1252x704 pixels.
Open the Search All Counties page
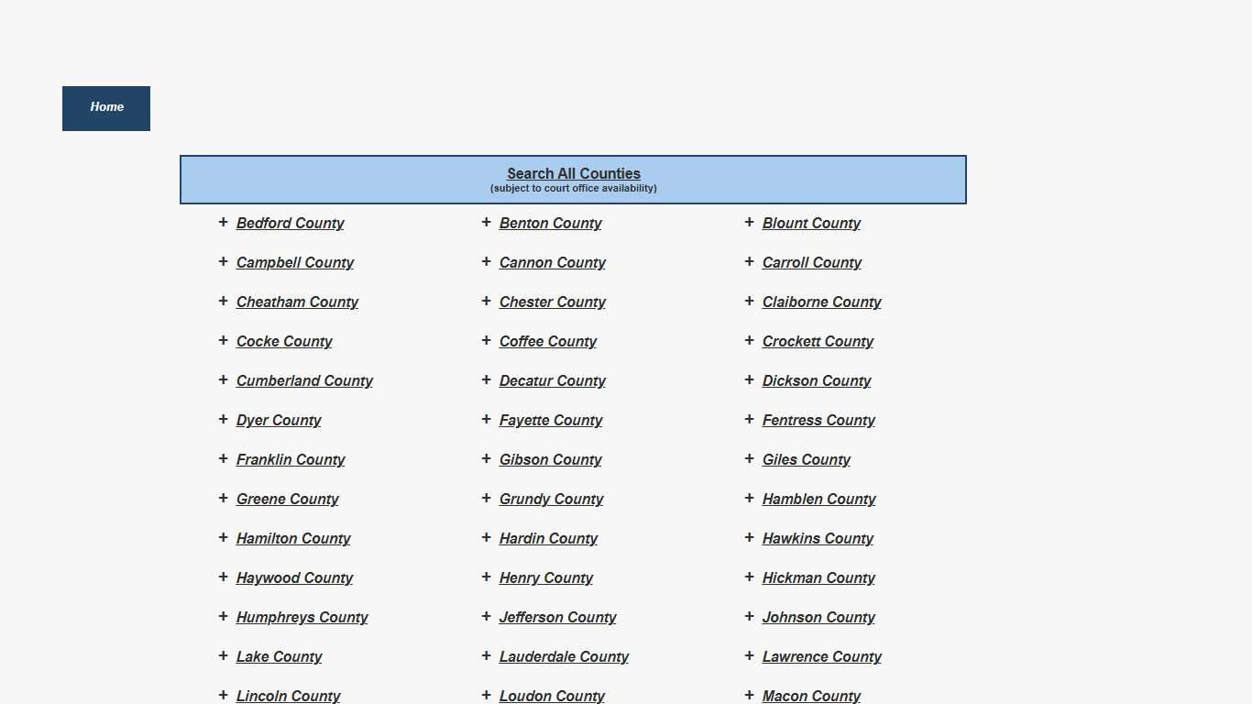pyautogui.click(x=574, y=173)
